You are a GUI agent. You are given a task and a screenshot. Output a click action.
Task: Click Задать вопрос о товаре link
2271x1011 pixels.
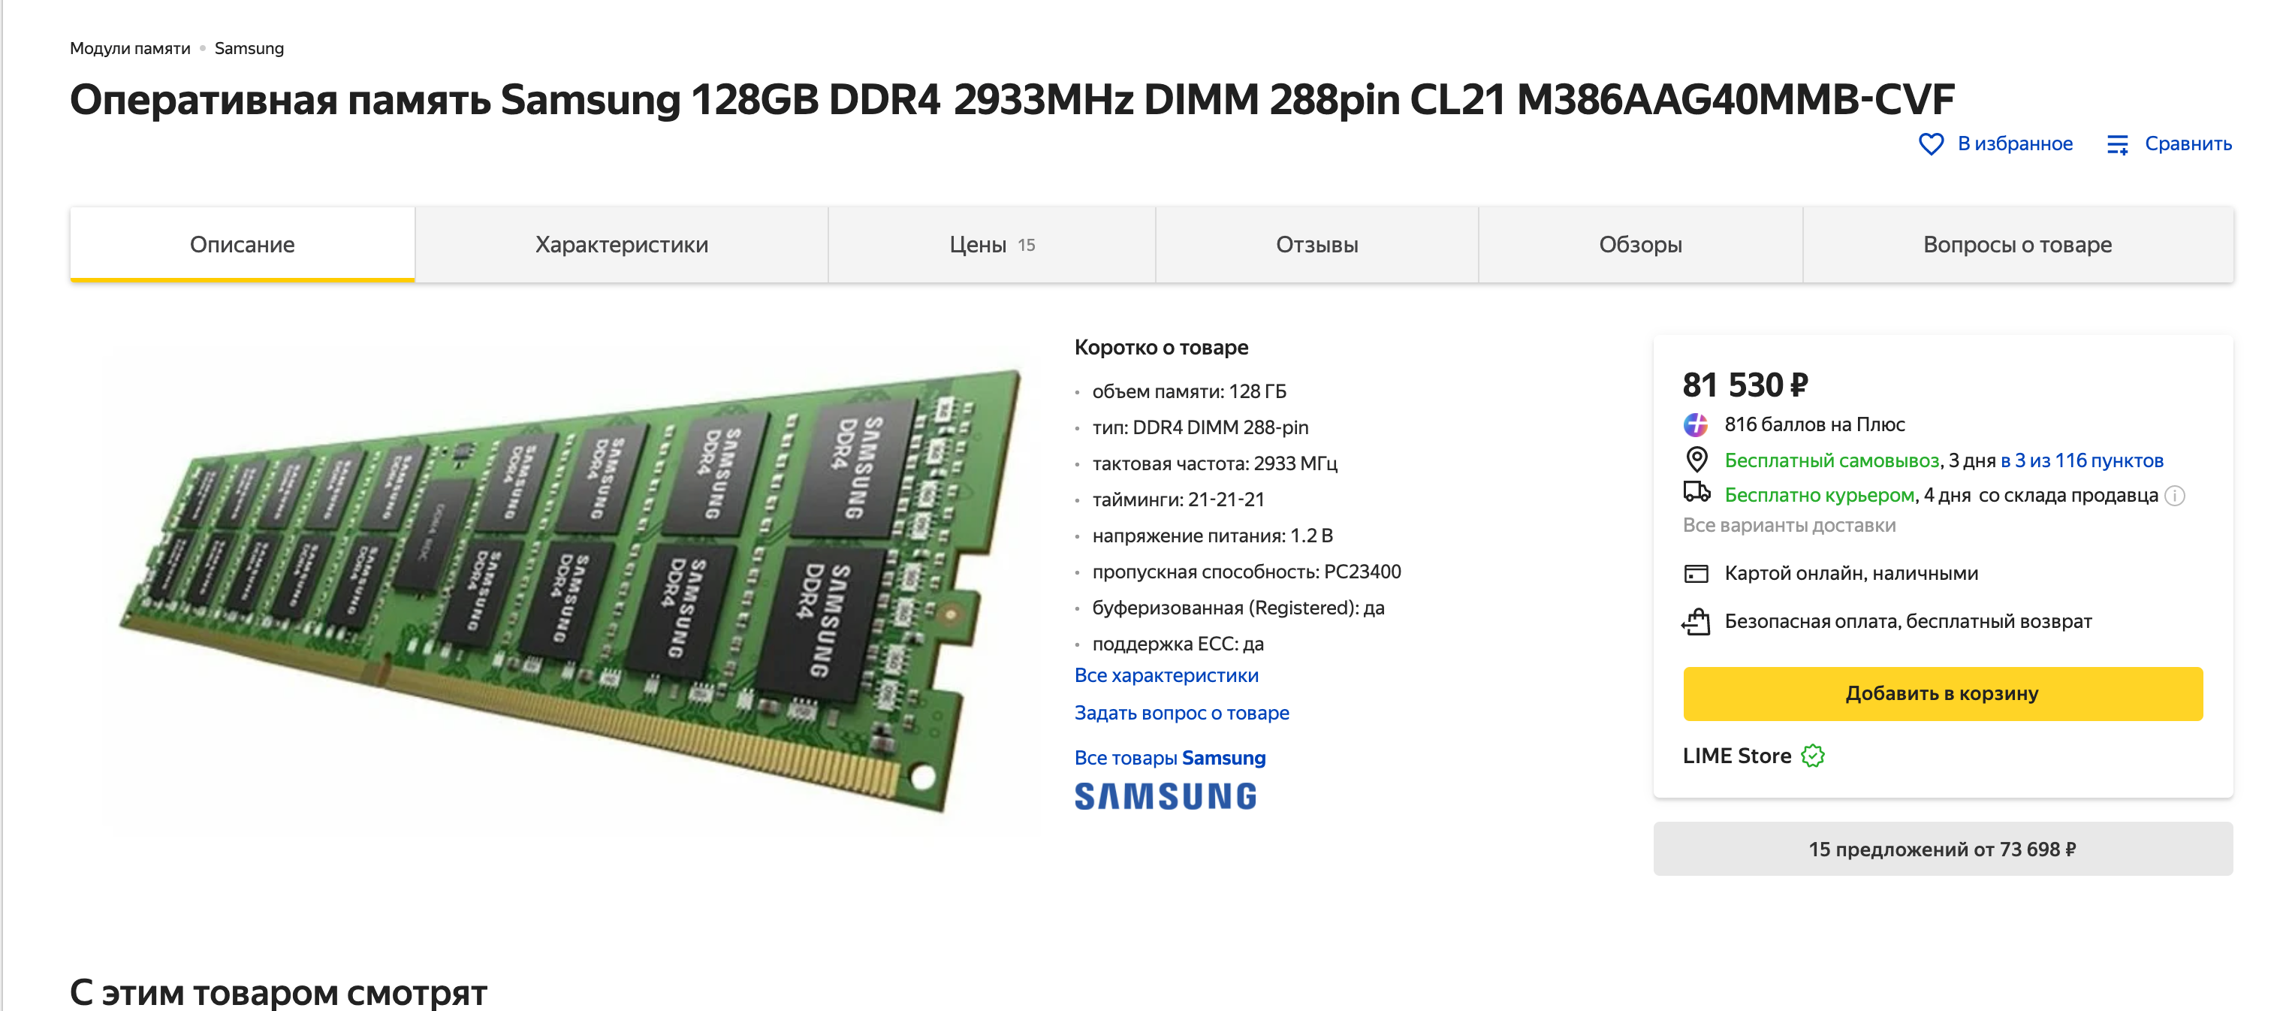pyautogui.click(x=1181, y=713)
